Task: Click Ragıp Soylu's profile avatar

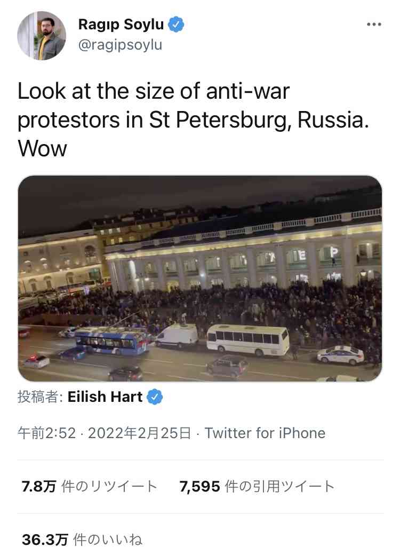Action: coord(42,36)
